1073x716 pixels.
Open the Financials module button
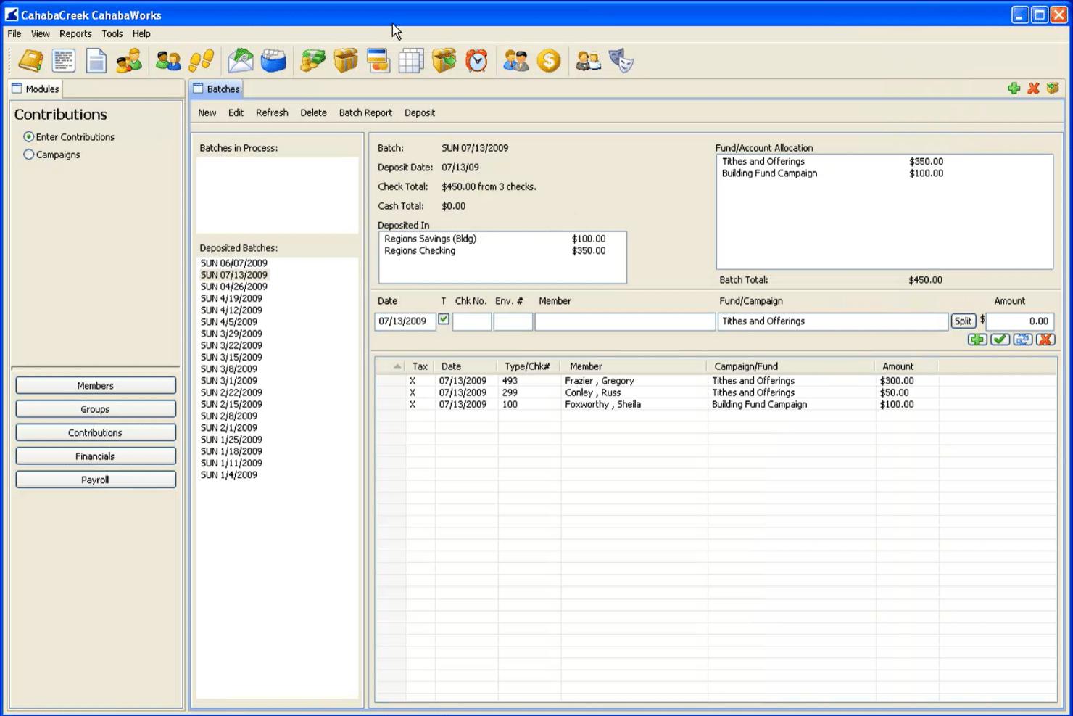(x=96, y=456)
